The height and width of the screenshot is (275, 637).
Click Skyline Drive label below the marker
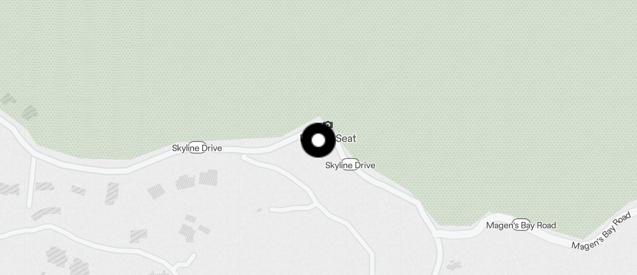point(350,165)
